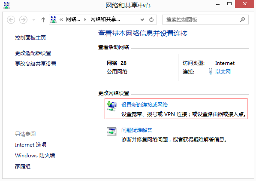The width and height of the screenshot is (256, 181).
Task: Select the 网络... breadcrumb item
Action: (x=73, y=19)
